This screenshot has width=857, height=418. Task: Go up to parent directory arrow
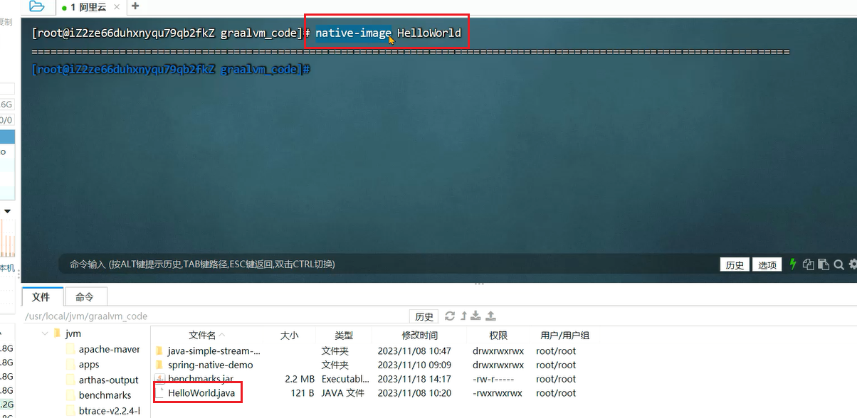tap(463, 316)
